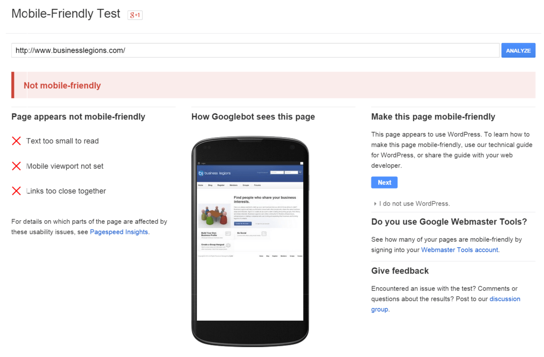Click the ANALYZE button
The height and width of the screenshot is (357, 544).
click(x=518, y=50)
